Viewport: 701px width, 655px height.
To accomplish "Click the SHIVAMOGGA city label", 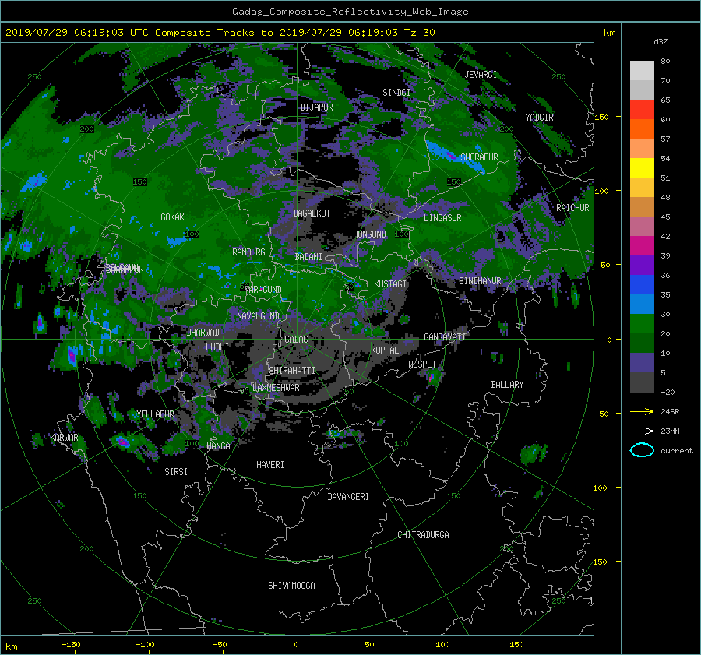I will [291, 585].
